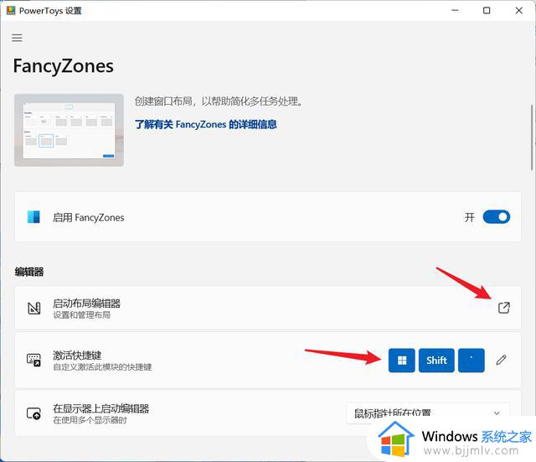This screenshot has width=536, height=462.
Task: Click the activation shortcut keyboard icon
Action: click(33, 361)
